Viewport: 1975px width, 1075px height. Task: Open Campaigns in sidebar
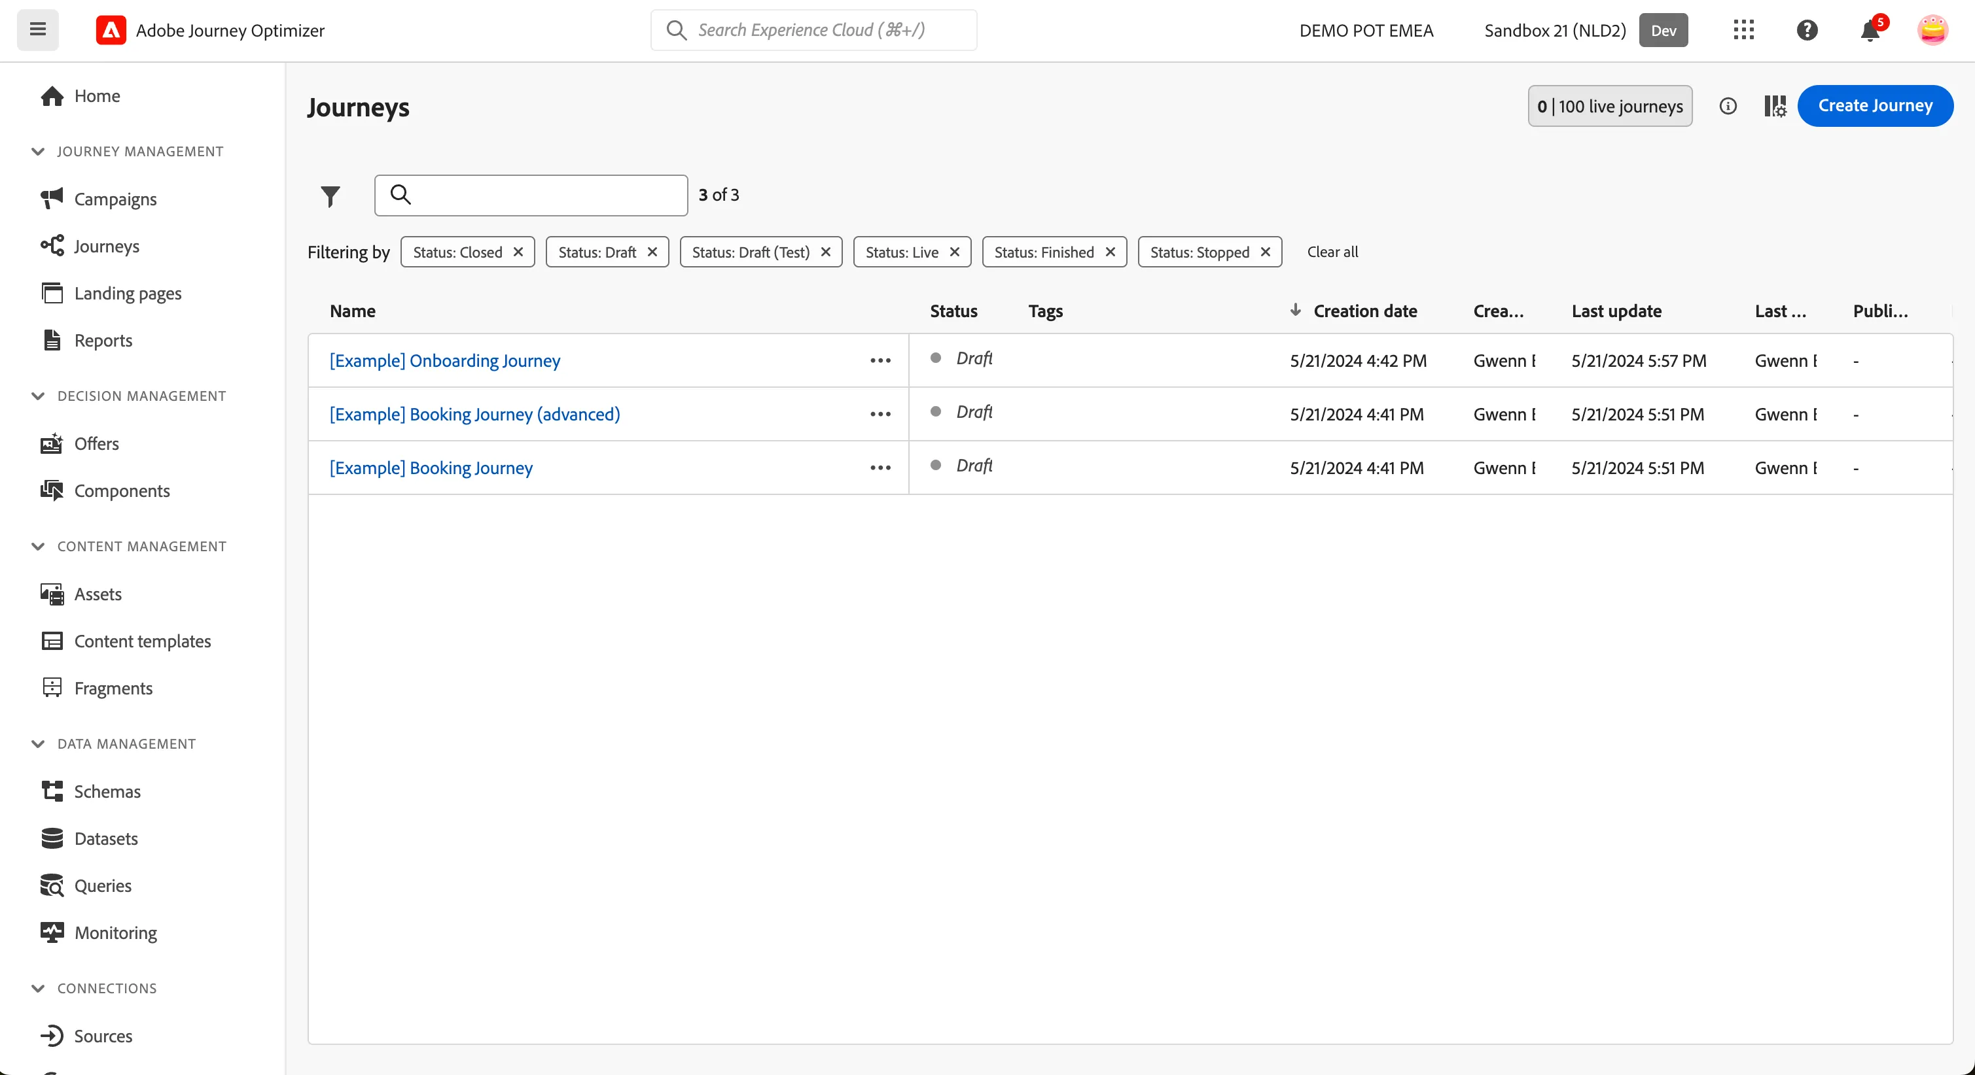(98, 199)
